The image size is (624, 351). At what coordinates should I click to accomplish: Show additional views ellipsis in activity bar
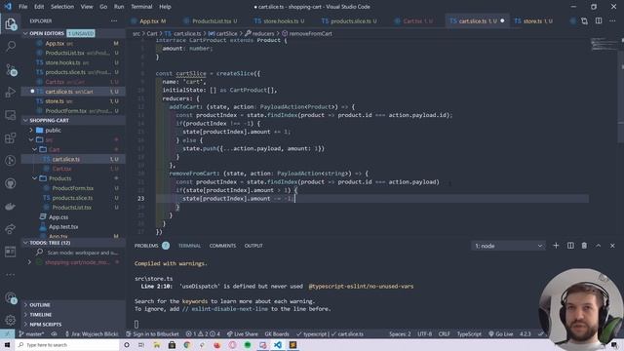tap(11, 275)
